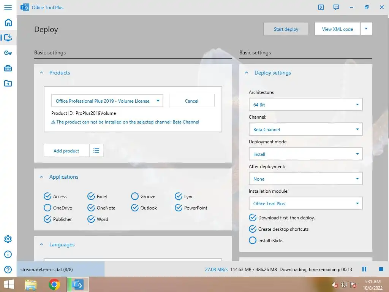Open the Deployment mode dropdown

coord(306,154)
